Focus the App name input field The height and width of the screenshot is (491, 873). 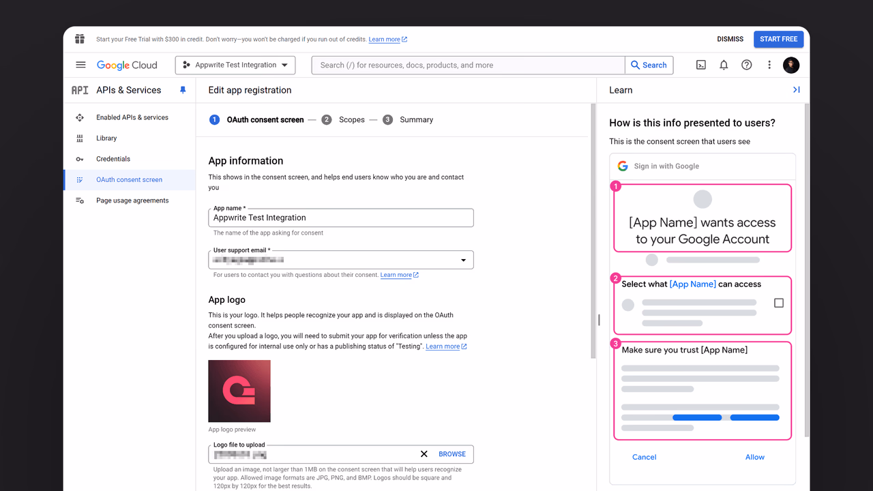[340, 218]
